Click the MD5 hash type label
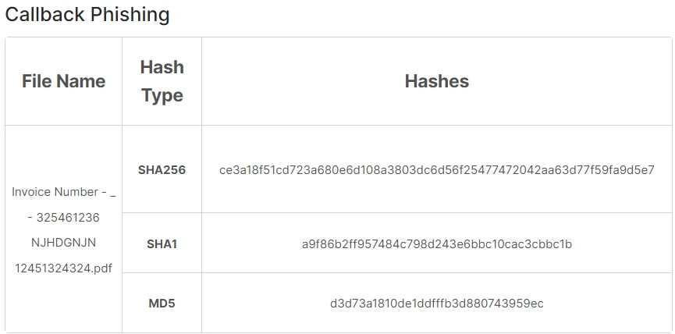 coord(162,303)
